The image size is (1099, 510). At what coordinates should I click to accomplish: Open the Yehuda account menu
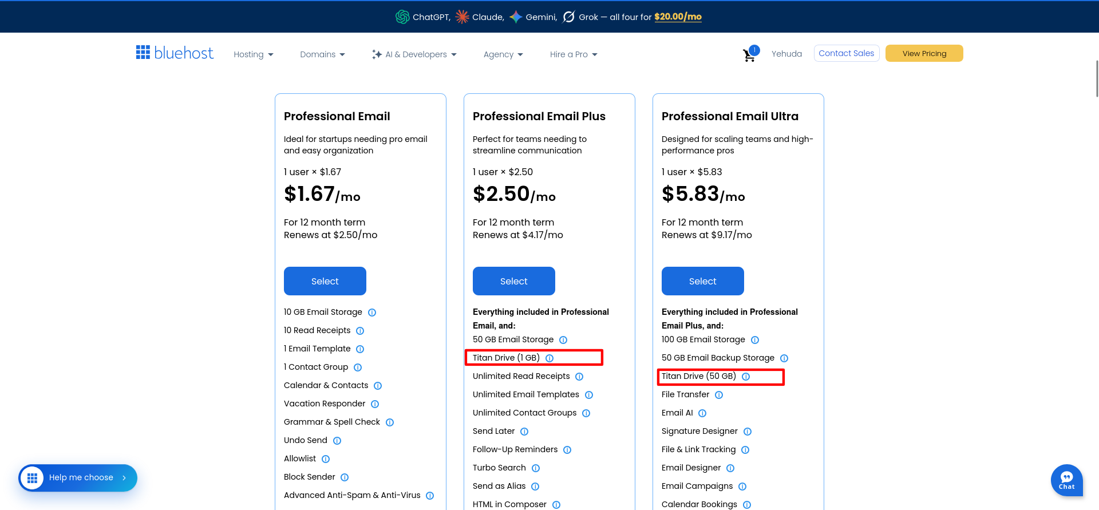pyautogui.click(x=786, y=54)
